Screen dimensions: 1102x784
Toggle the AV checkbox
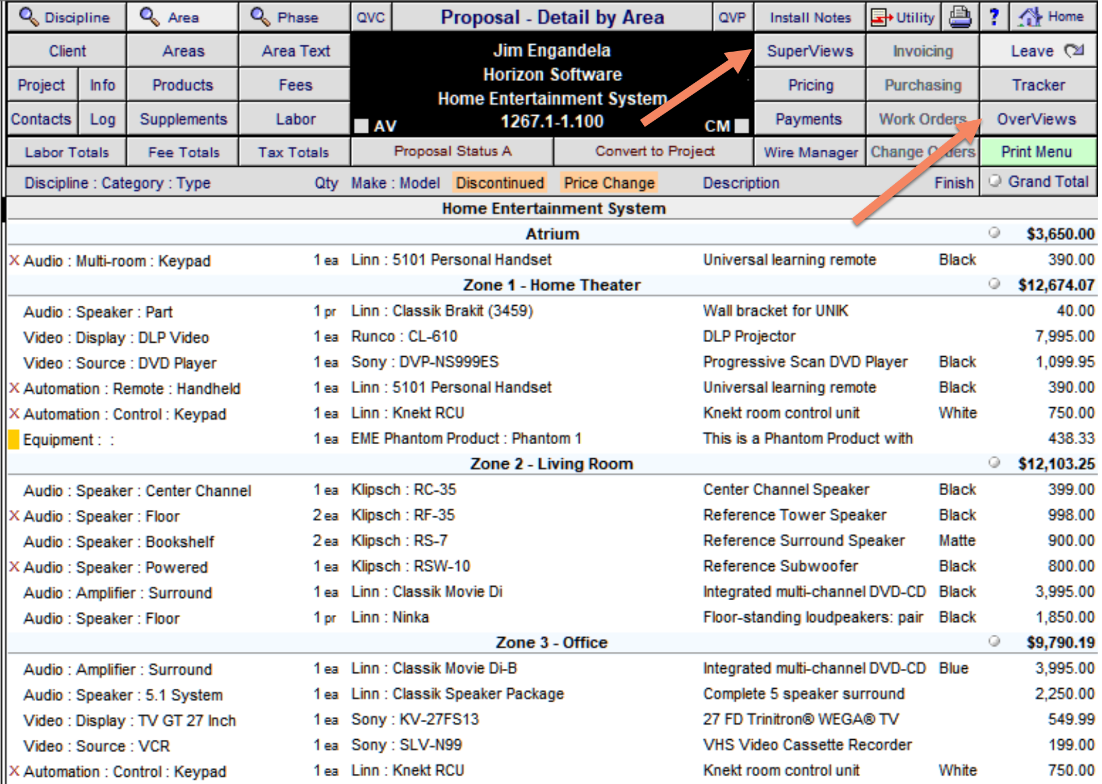362,125
